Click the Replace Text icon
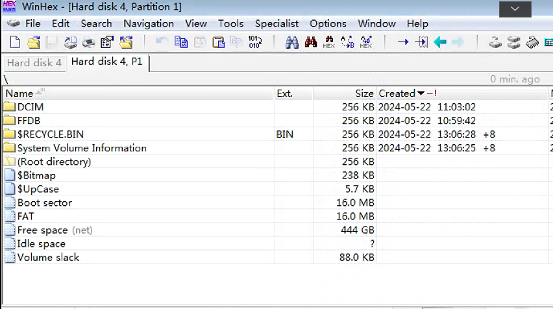Image resolution: width=553 pixels, height=309 pixels. pos(347,42)
